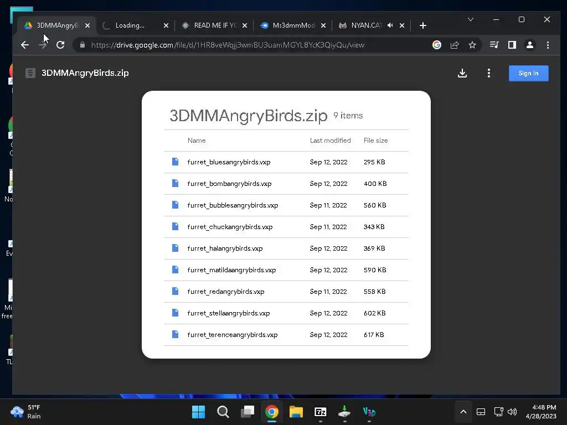The image size is (567, 425).
Task: Click file icon of furret_bluesangrybirds.vxp
Action: (x=175, y=162)
